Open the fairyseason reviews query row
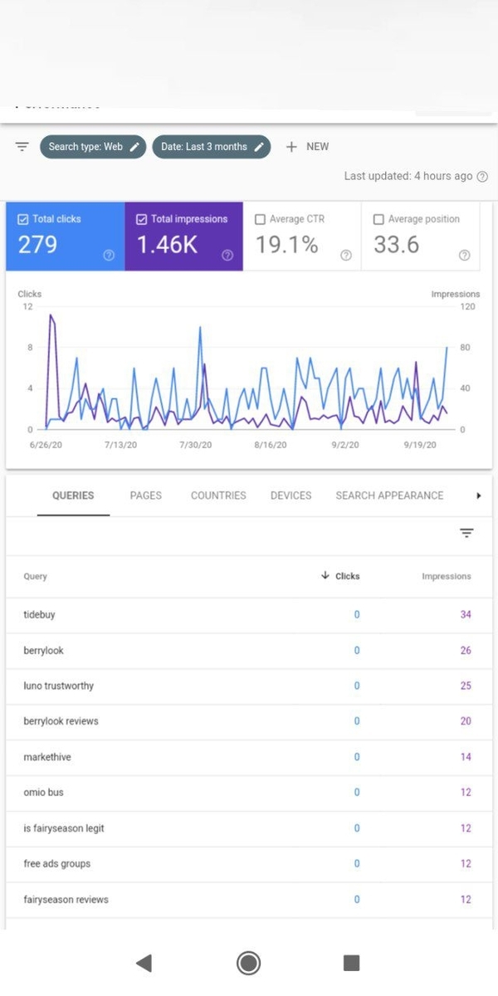The height and width of the screenshot is (996, 498). pos(249,900)
